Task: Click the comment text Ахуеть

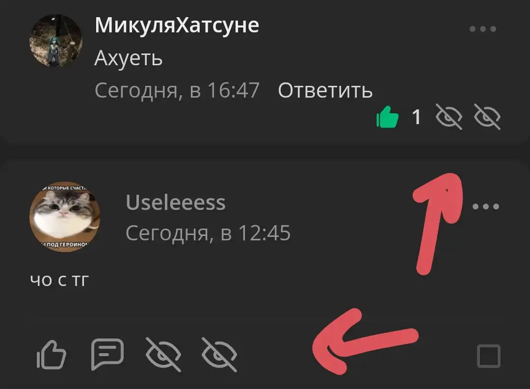Action: click(129, 58)
